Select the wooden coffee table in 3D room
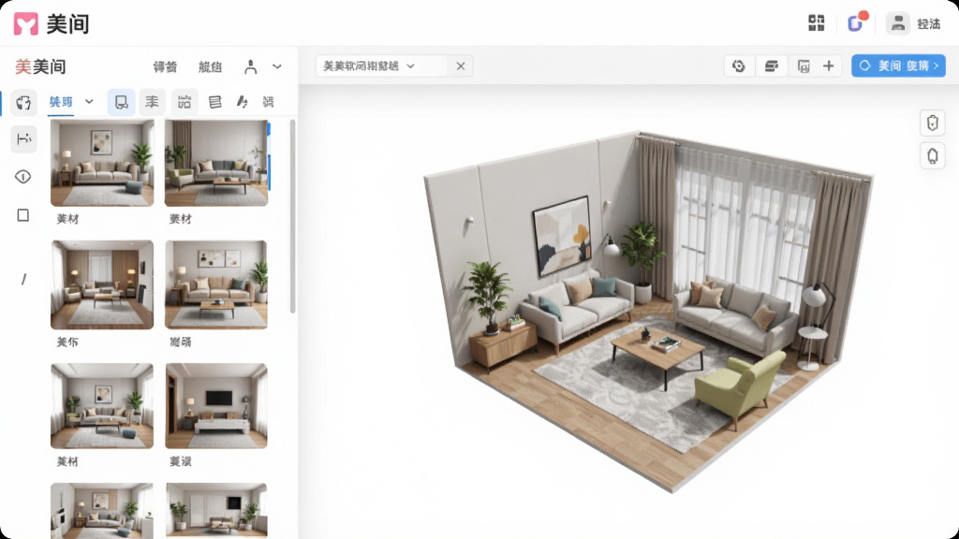This screenshot has height=539, width=959. point(657,355)
